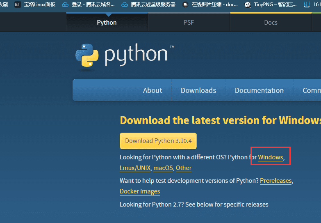Image resolution: width=321 pixels, height=223 pixels.
Task: Open the 宝塔Linux面板 bookmark icon
Action: tap(18, 5)
